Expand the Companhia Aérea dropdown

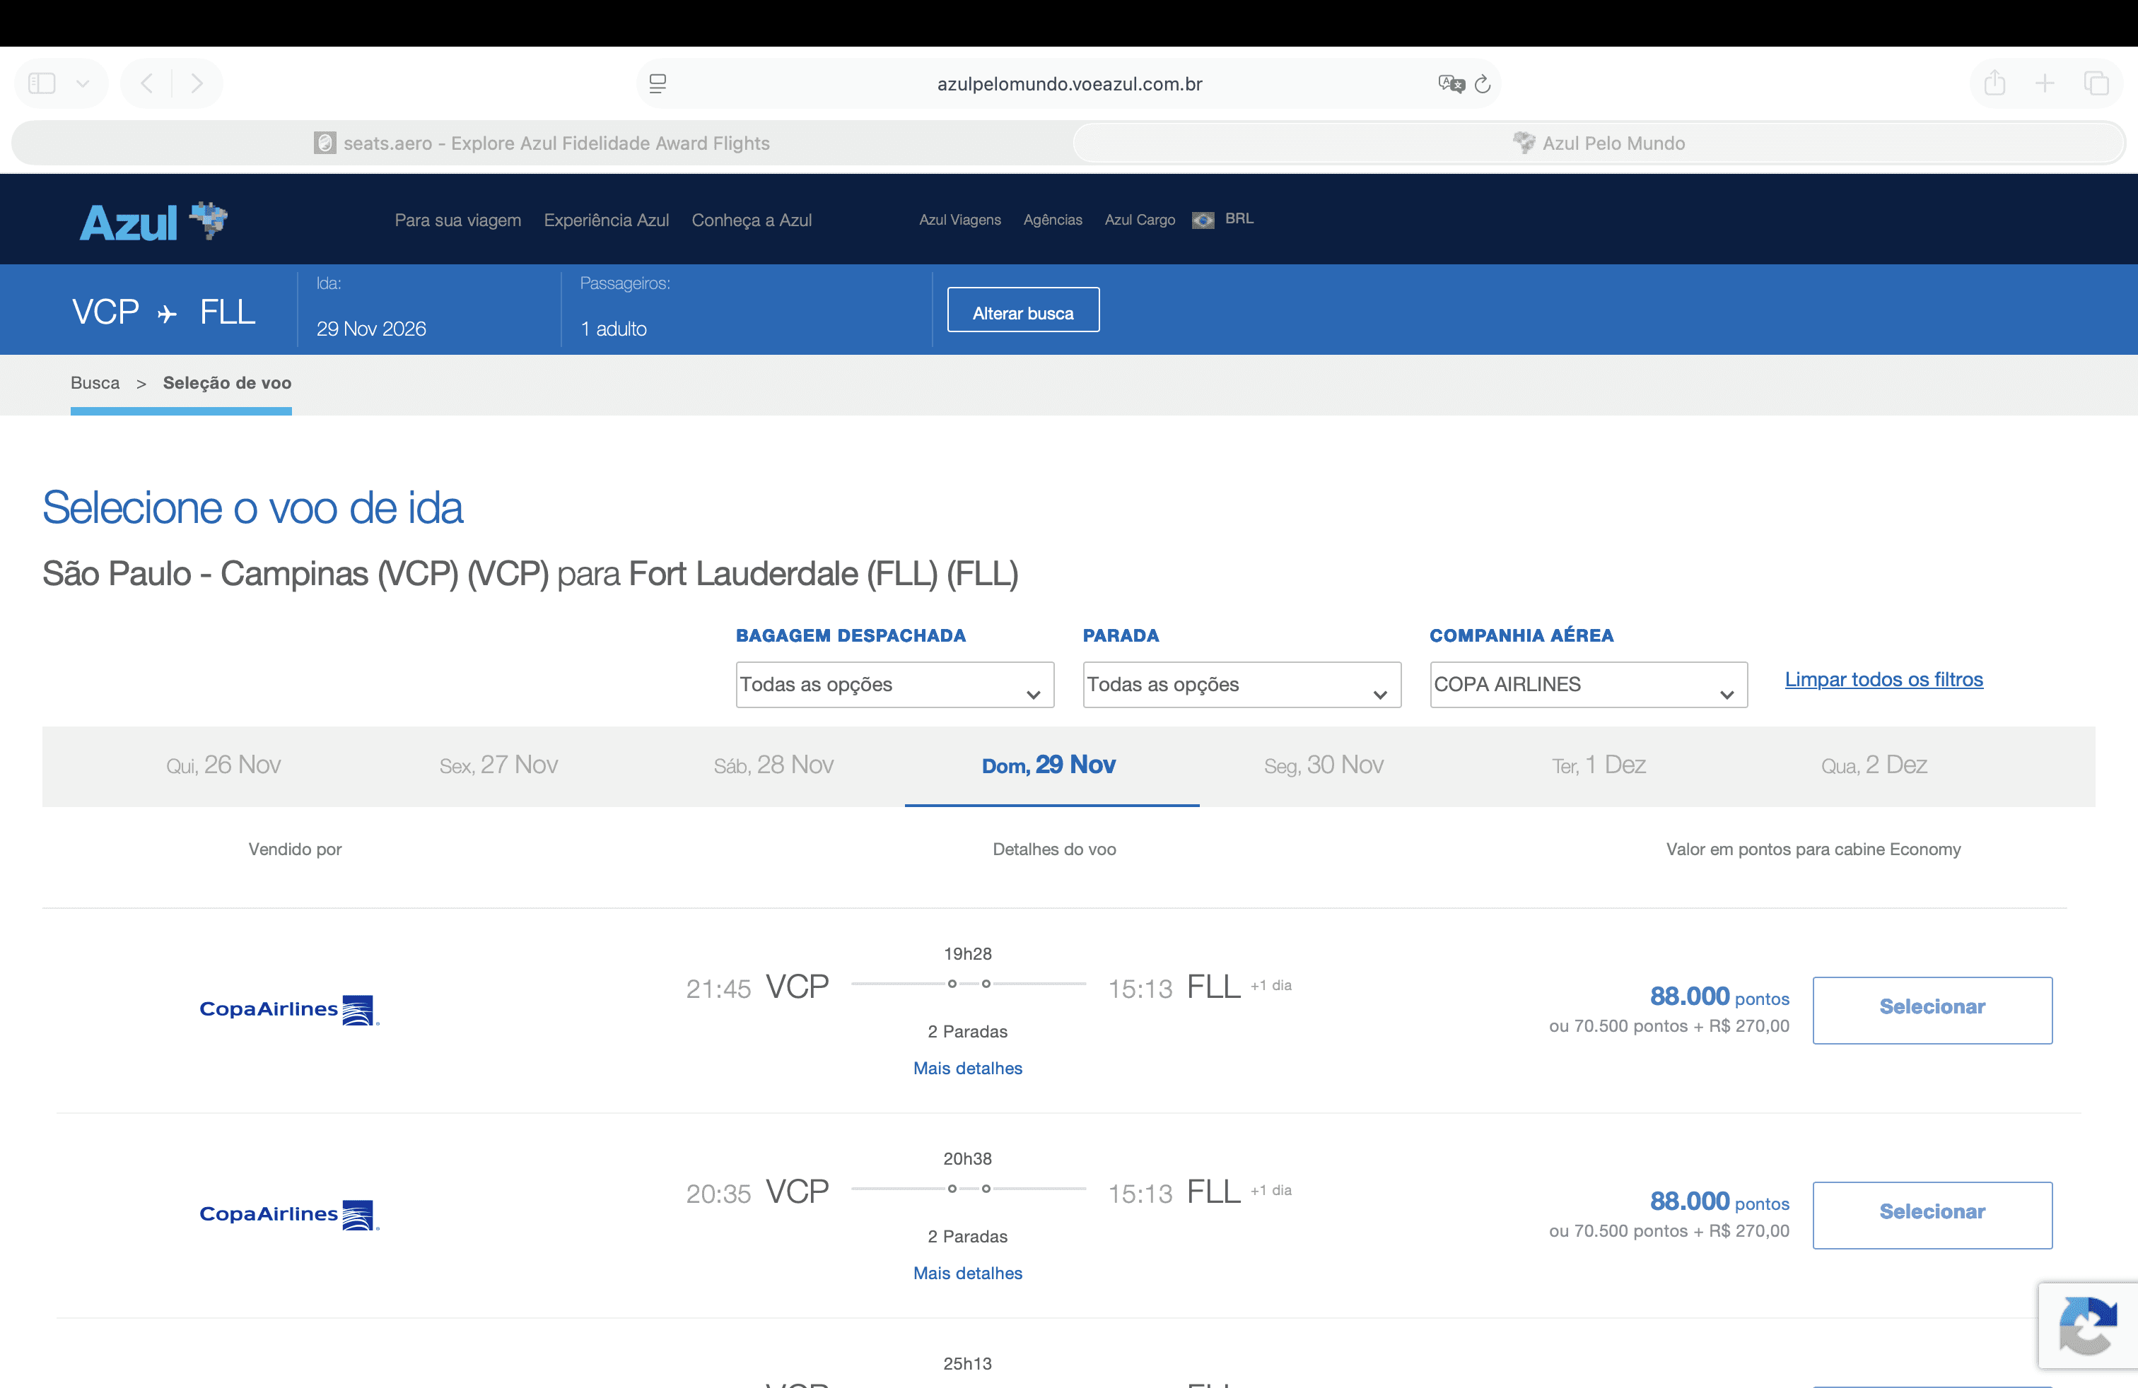1588,684
